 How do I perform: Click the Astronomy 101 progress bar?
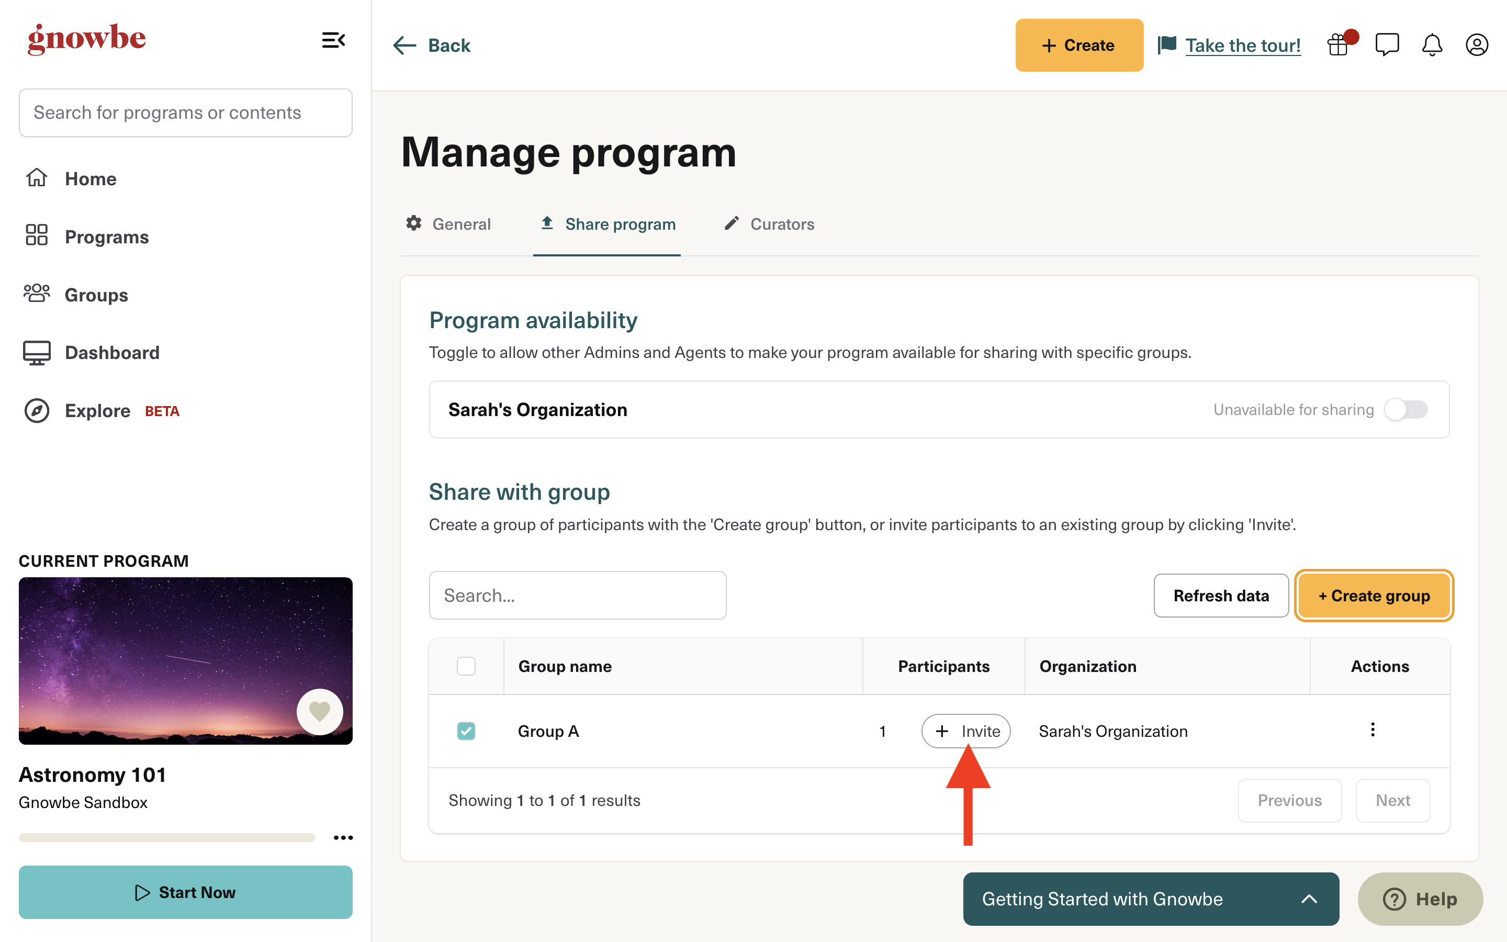coord(166,837)
